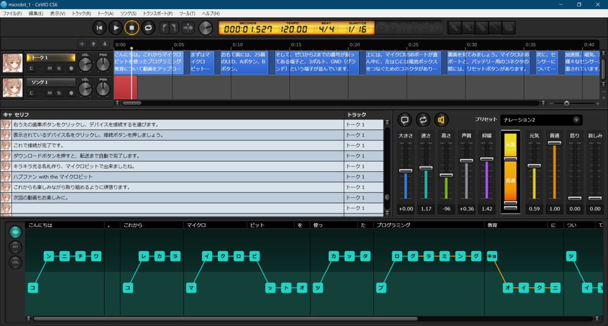Click the 抑揚 value field 1.42

pyautogui.click(x=486, y=209)
